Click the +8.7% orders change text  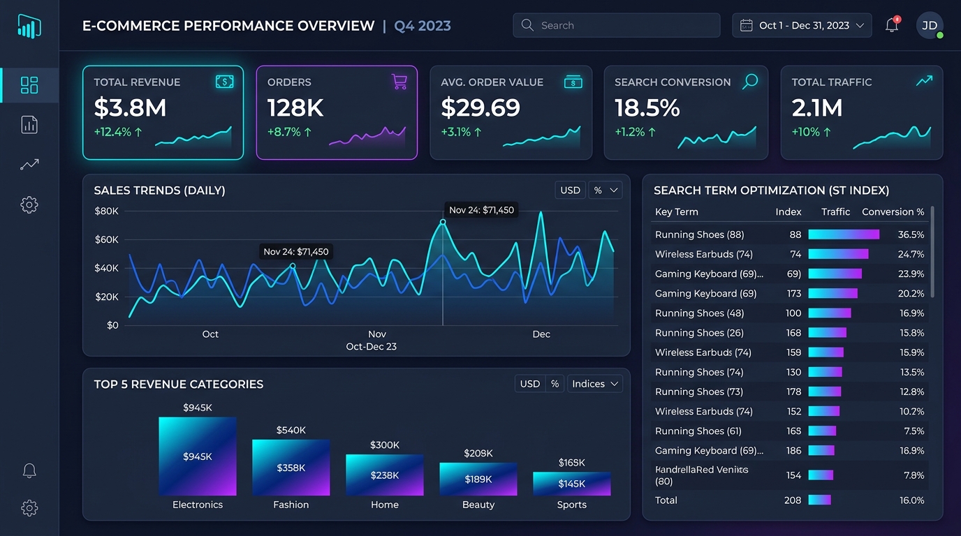(289, 132)
